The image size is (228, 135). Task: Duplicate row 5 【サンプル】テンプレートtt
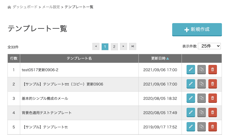point(201,127)
